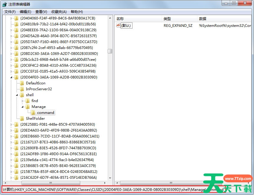
Task: Click folder icon of {205D7A97-F16D-4691-86EF-F3075DCCA57D}
Action: coord(16,42)
